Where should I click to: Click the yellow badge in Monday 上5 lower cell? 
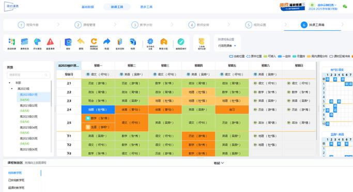pyautogui.click(x=88, y=127)
